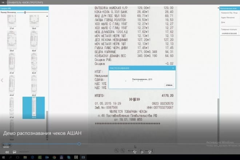Click the video progress bar handle
Viewport: 240px width, 160px height.
pos(79,144)
